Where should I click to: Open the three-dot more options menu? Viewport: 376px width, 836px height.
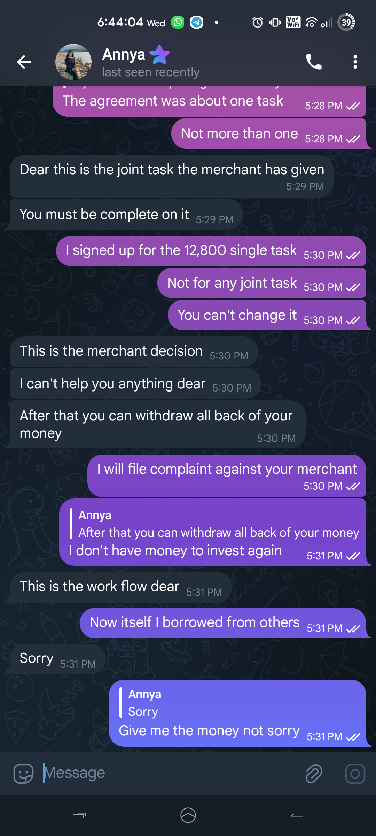tap(355, 62)
